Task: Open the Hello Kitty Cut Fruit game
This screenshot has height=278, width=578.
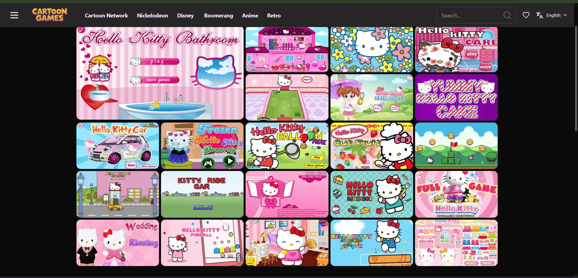Action: (372, 146)
